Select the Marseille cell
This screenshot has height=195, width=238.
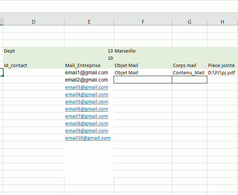tap(143, 51)
